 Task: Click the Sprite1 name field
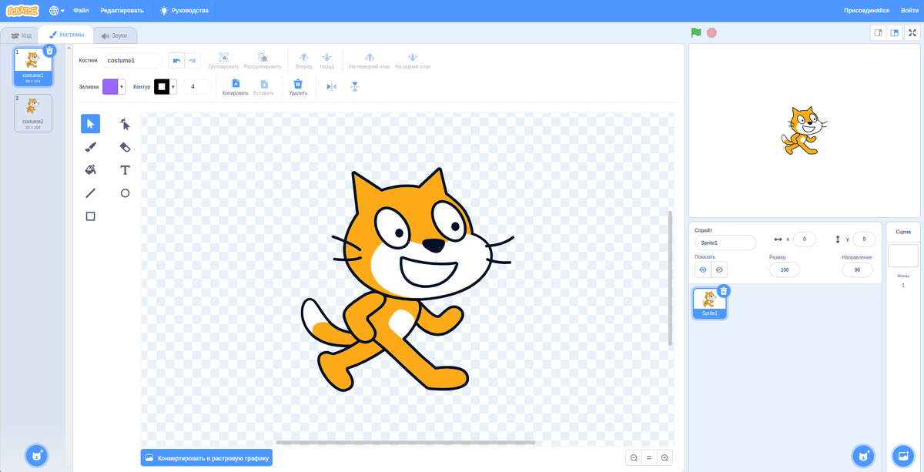coord(725,243)
